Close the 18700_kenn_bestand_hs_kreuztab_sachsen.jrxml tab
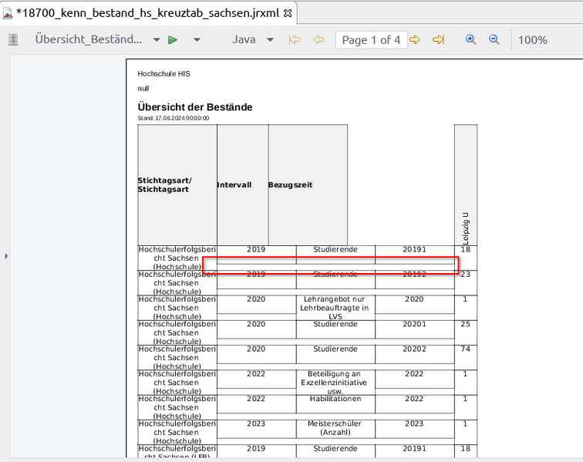Image resolution: width=583 pixels, height=462 pixels. pyautogui.click(x=288, y=13)
